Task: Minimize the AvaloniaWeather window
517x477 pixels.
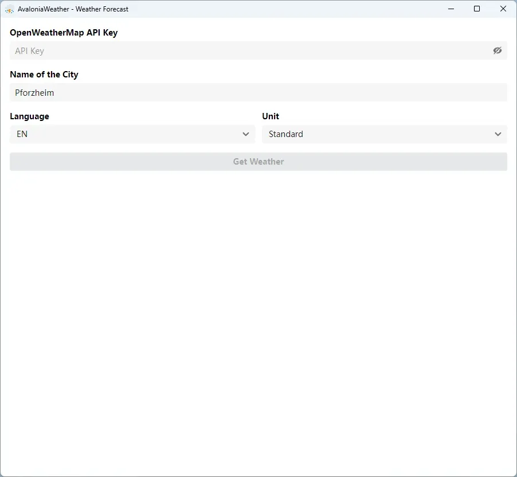Action: (451, 9)
